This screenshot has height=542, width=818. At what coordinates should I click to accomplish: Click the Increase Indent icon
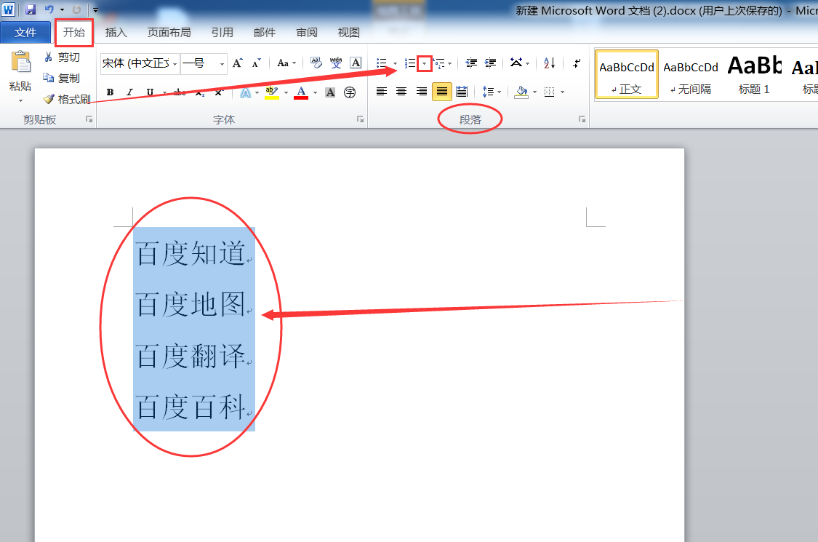click(490, 63)
